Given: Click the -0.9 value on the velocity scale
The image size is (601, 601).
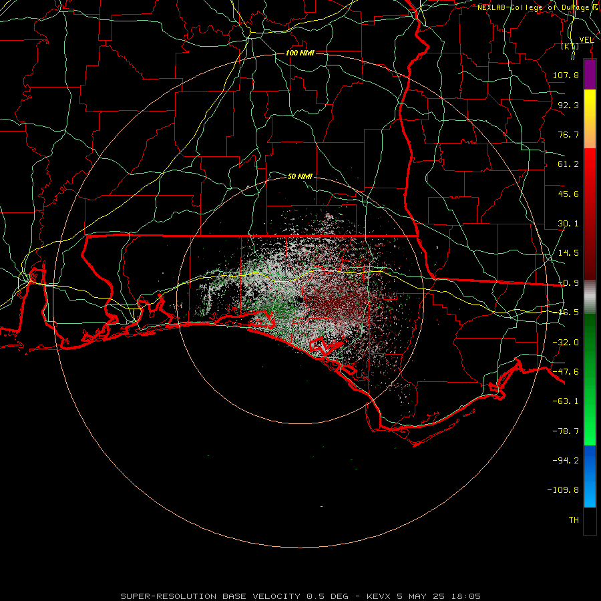Looking at the screenshot, I should tap(568, 283).
